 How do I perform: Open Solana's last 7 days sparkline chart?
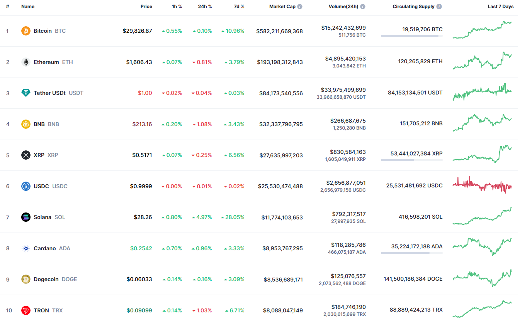482,217
